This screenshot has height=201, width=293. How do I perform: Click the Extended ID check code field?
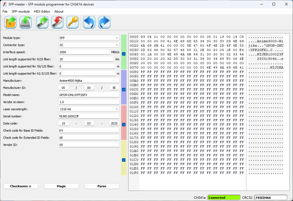[x=89, y=138]
